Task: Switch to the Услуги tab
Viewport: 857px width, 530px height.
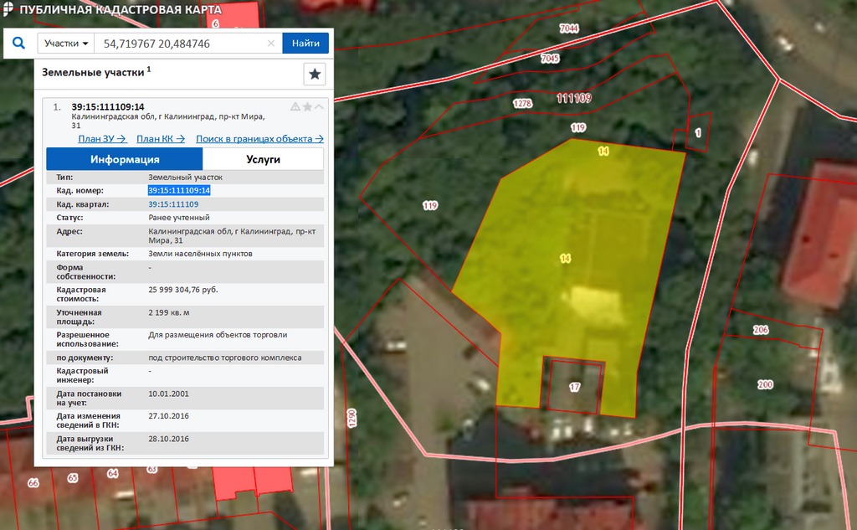Action: point(263,159)
